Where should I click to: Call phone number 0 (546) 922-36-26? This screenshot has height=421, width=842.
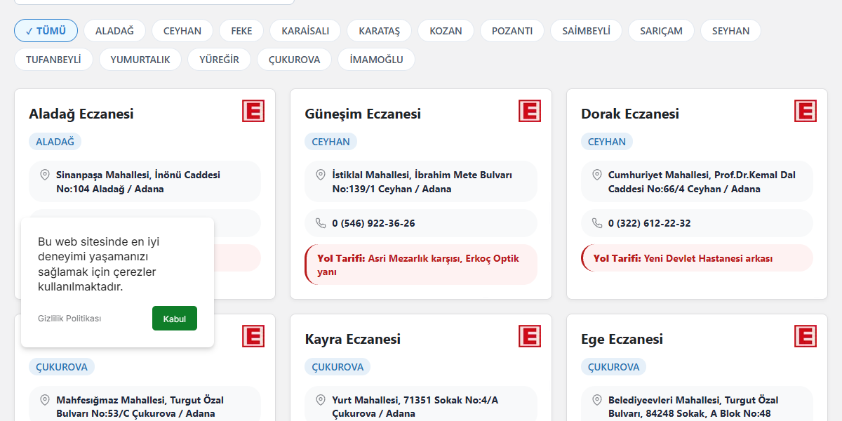[x=373, y=223]
